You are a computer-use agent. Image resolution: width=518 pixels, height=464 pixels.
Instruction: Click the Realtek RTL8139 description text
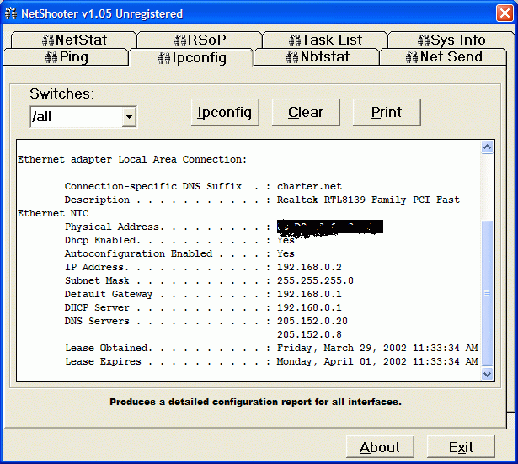click(x=368, y=200)
